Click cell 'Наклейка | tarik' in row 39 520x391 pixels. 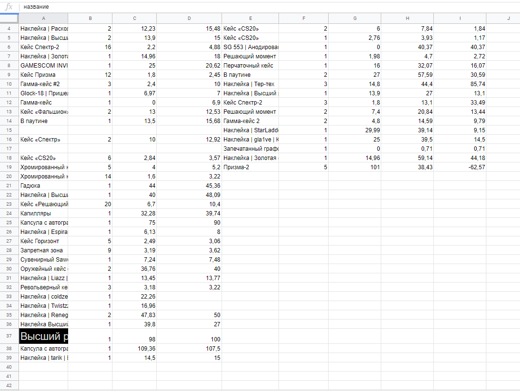coord(43,358)
